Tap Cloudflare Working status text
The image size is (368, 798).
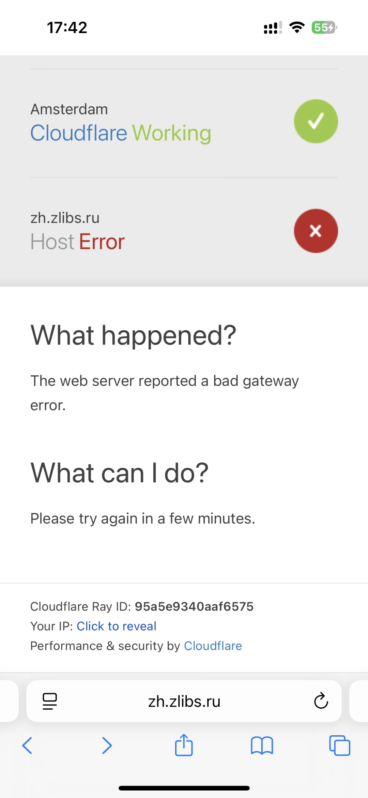[x=121, y=133]
